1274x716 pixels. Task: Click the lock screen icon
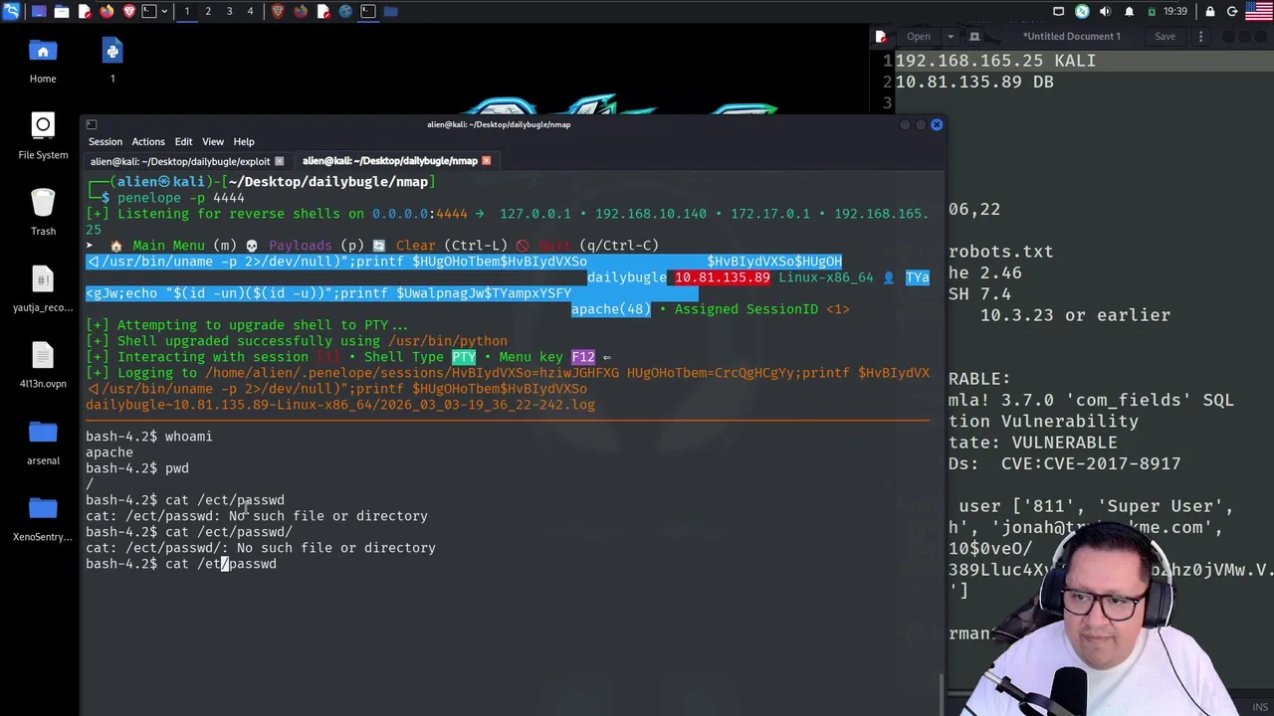point(1210,11)
